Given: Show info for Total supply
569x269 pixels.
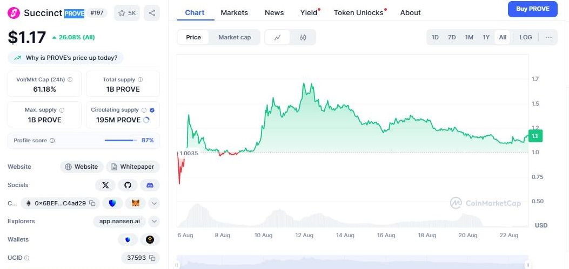Looking at the screenshot, I should point(140,80).
